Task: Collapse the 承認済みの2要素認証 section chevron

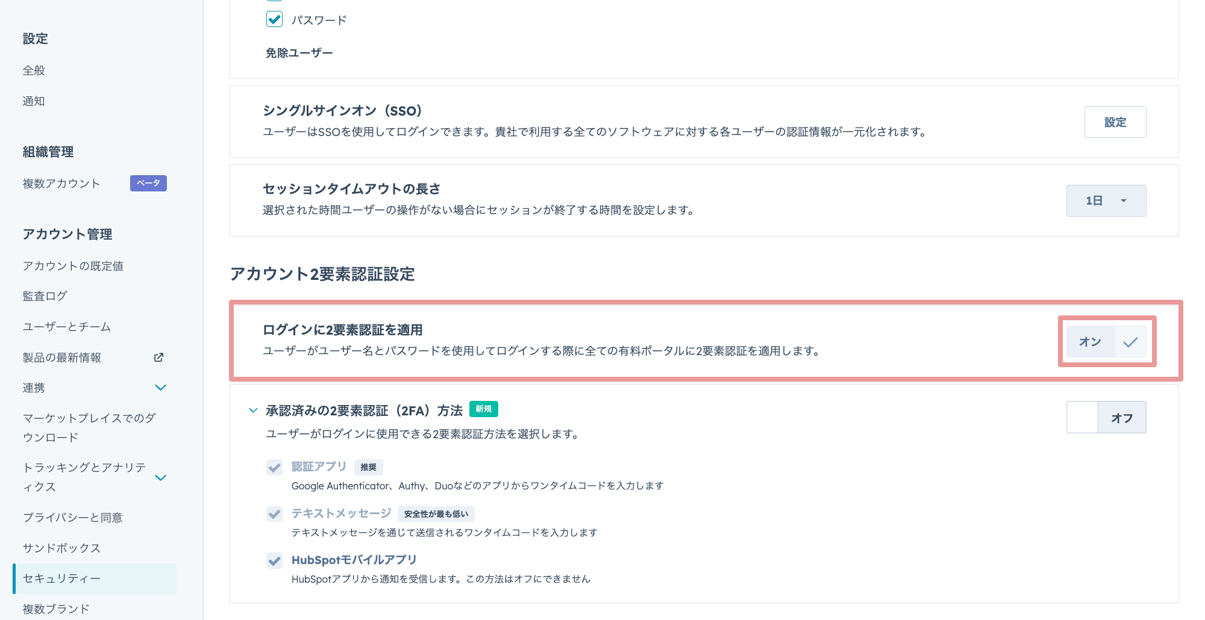Action: pyautogui.click(x=253, y=411)
